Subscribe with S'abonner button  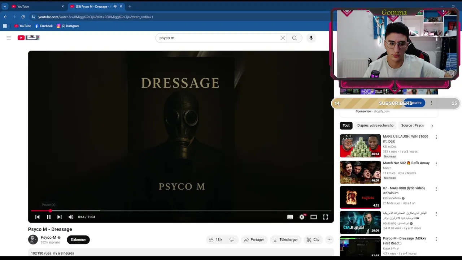point(78,240)
